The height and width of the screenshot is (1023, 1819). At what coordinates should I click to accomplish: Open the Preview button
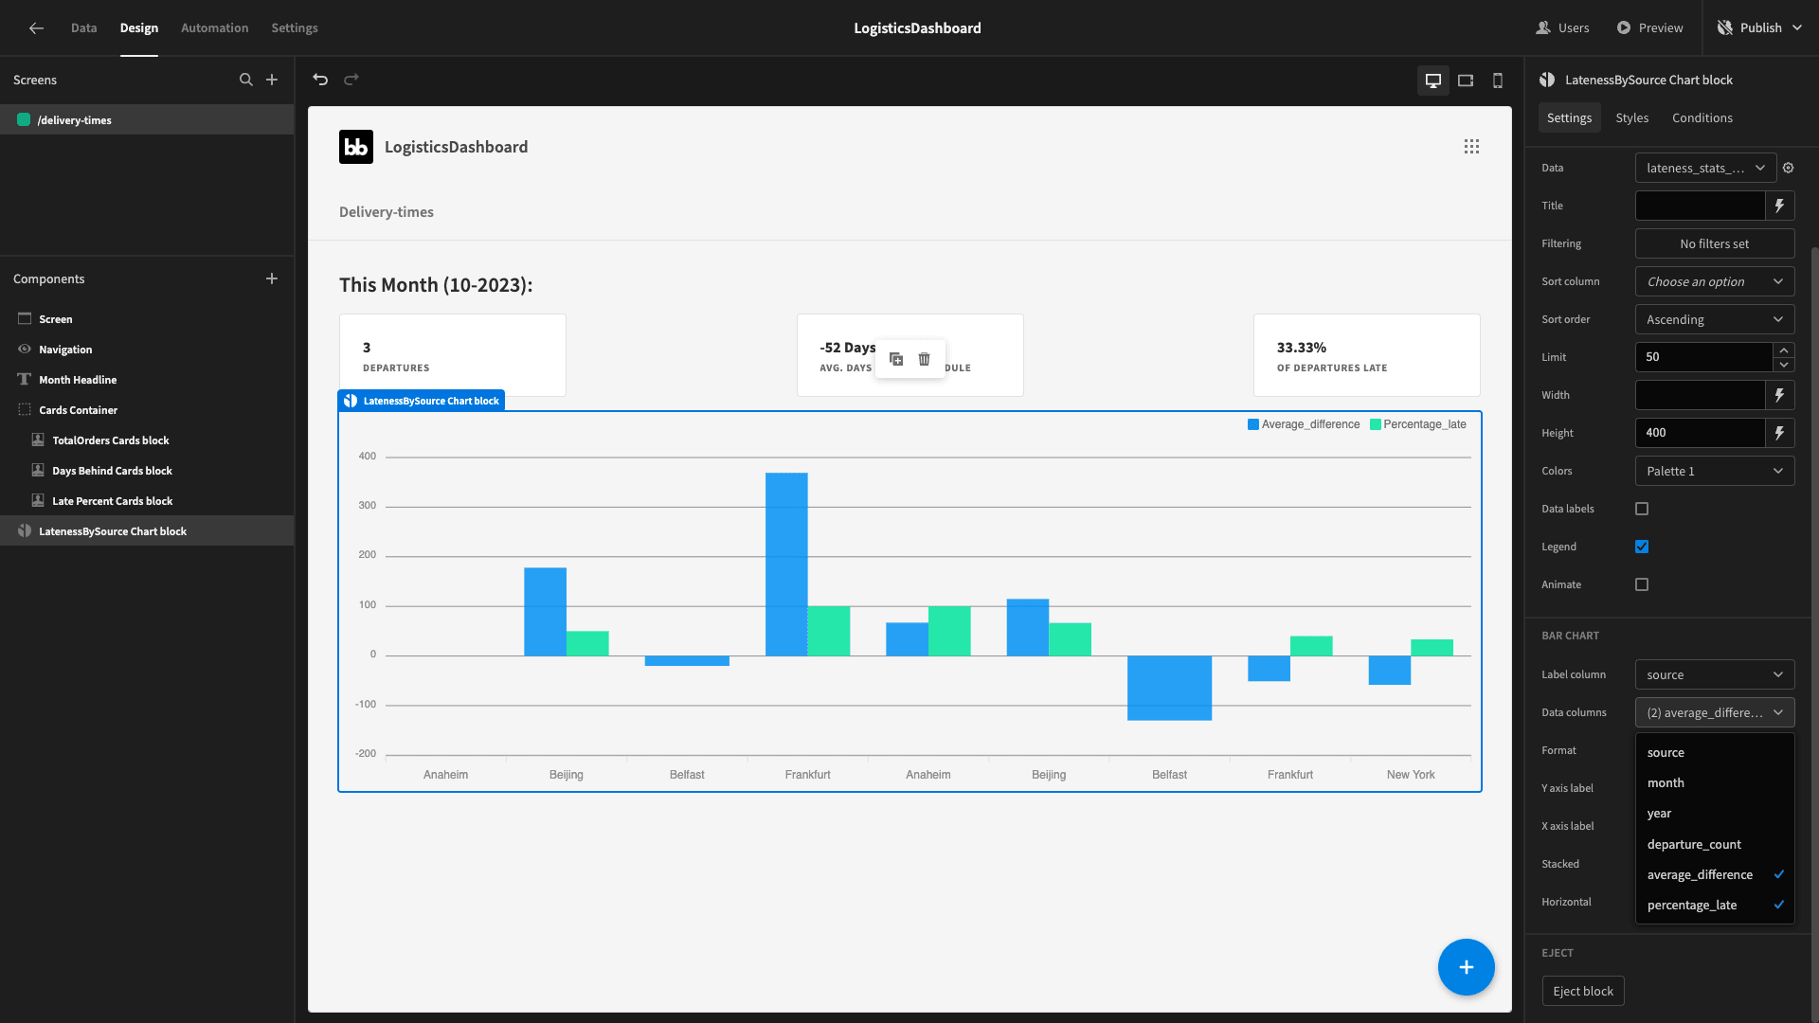click(x=1649, y=28)
